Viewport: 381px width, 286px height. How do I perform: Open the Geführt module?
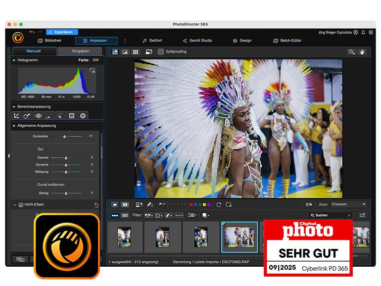(x=152, y=41)
